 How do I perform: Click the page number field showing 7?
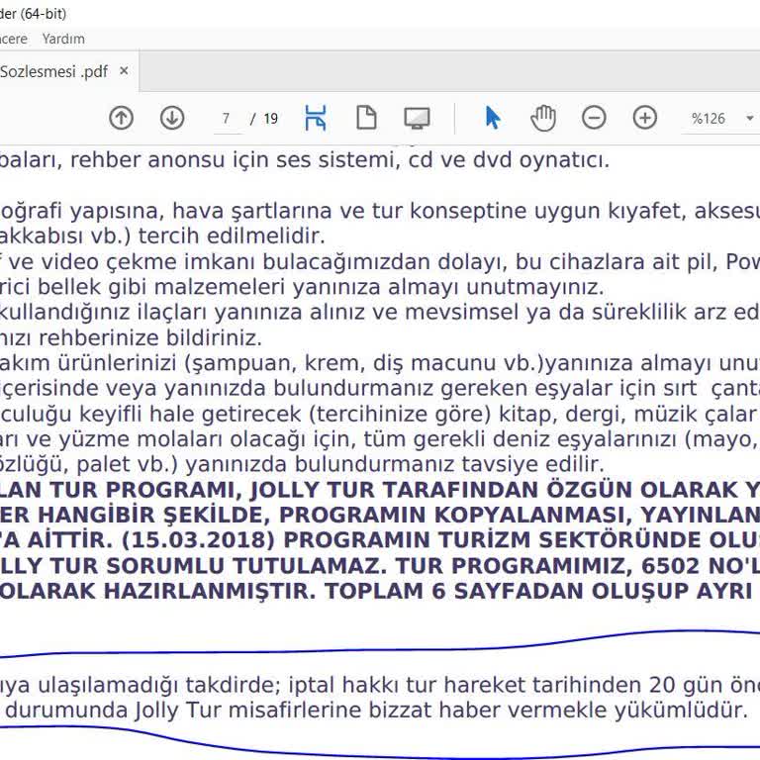[x=227, y=119]
